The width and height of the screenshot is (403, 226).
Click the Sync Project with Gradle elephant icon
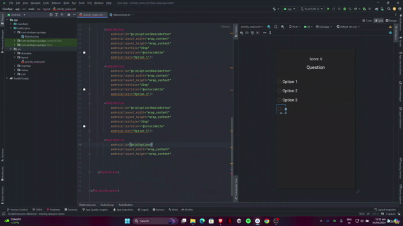377,9
